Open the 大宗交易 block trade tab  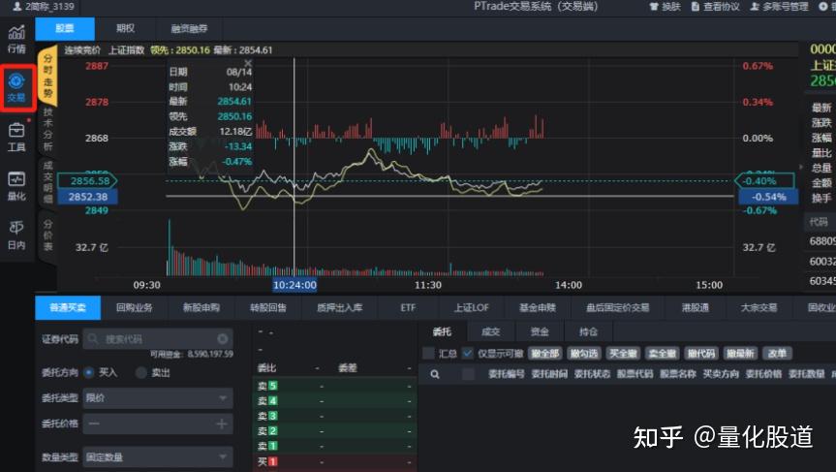[759, 308]
